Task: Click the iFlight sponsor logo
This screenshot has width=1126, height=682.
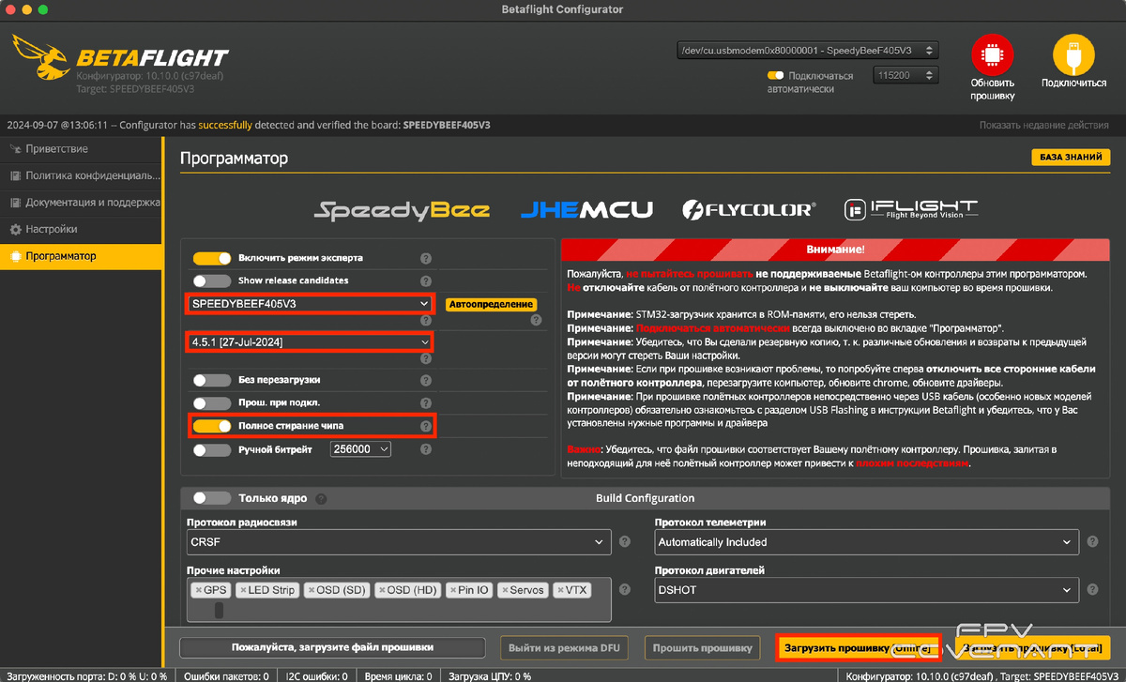Action: (910, 209)
